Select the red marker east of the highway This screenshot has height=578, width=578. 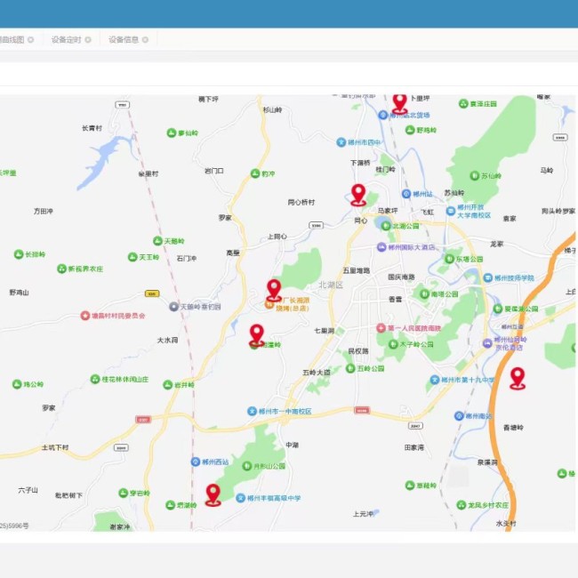(517, 378)
